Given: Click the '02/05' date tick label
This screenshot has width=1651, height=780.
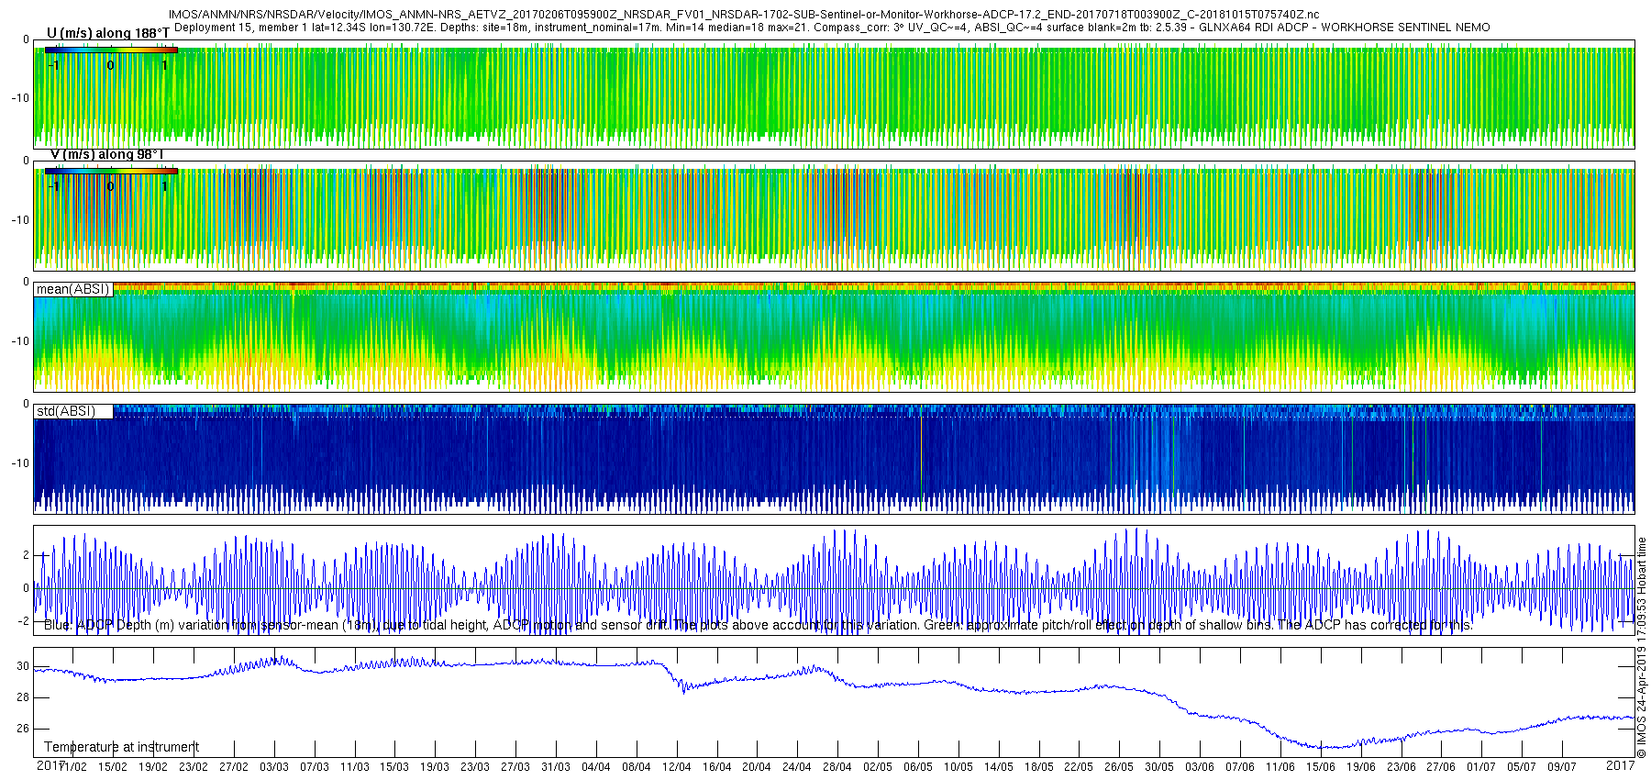Looking at the screenshot, I should pyautogui.click(x=878, y=767).
